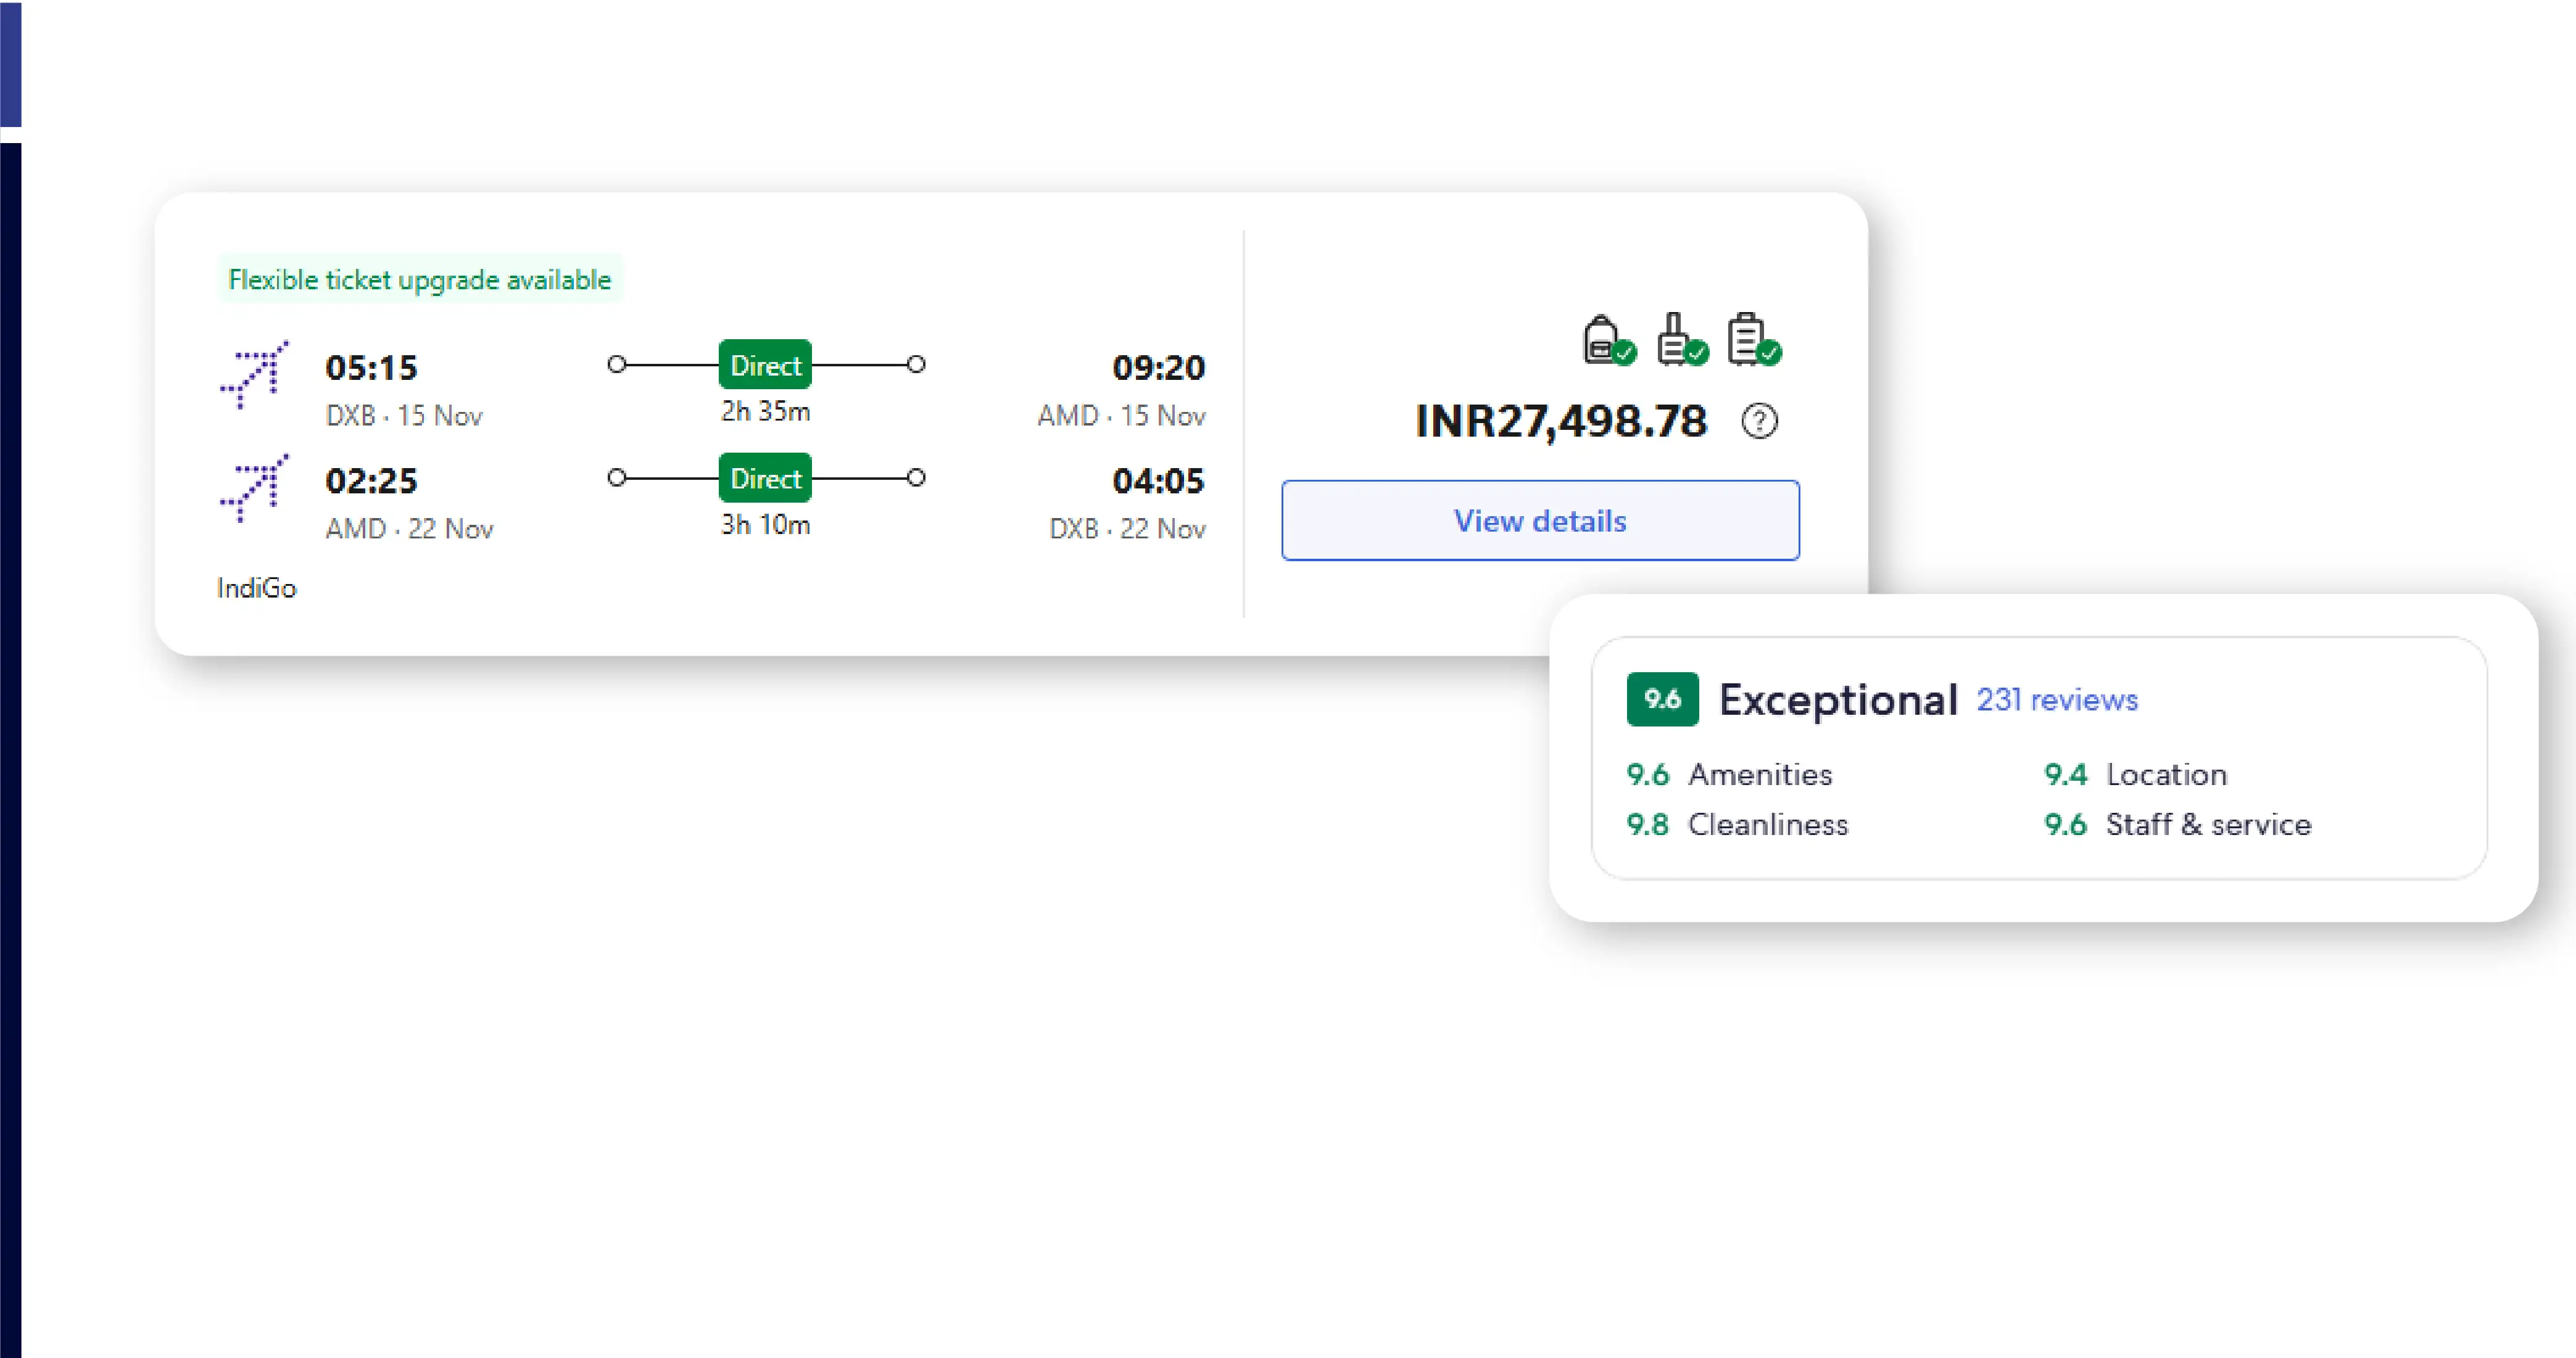The height and width of the screenshot is (1358, 2576).
Task: Click the 9.6 Amenities rating
Action: (1729, 775)
